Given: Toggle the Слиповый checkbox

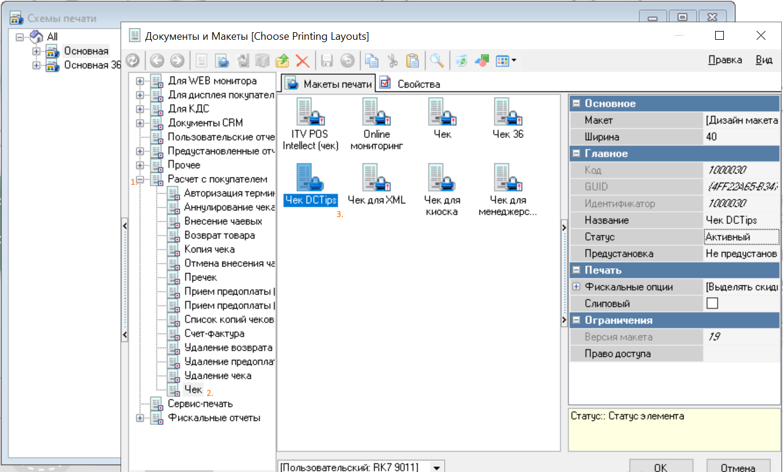Looking at the screenshot, I should 712,304.
